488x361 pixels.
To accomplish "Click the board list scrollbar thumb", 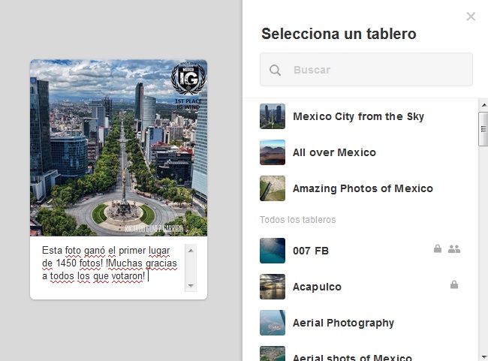I will pyautogui.click(x=483, y=129).
